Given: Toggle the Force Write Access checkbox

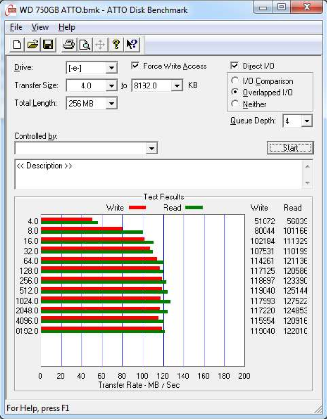Looking at the screenshot, I should tap(135, 66).
